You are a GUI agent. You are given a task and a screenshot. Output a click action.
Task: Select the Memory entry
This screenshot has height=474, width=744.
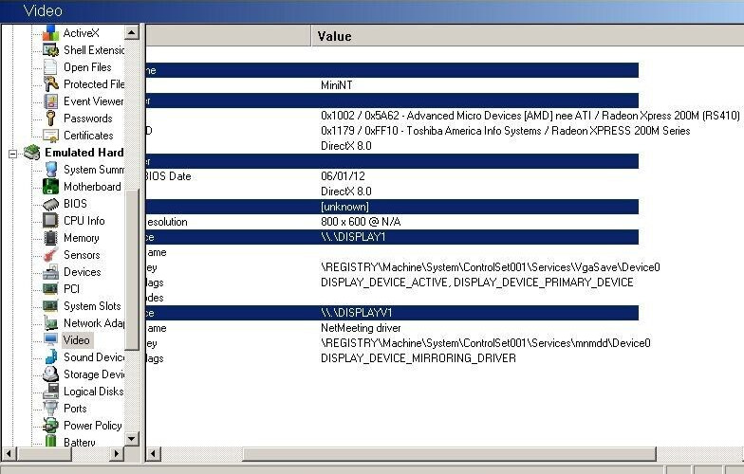(x=82, y=237)
